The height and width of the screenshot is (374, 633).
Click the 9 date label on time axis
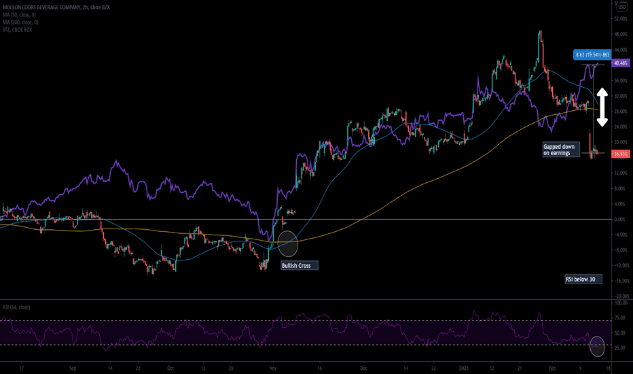click(580, 369)
